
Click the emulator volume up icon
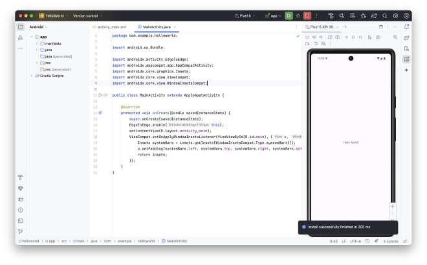click(314, 37)
